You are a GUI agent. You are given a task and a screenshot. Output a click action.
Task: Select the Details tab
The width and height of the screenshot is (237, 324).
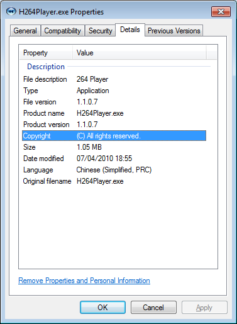(x=130, y=30)
